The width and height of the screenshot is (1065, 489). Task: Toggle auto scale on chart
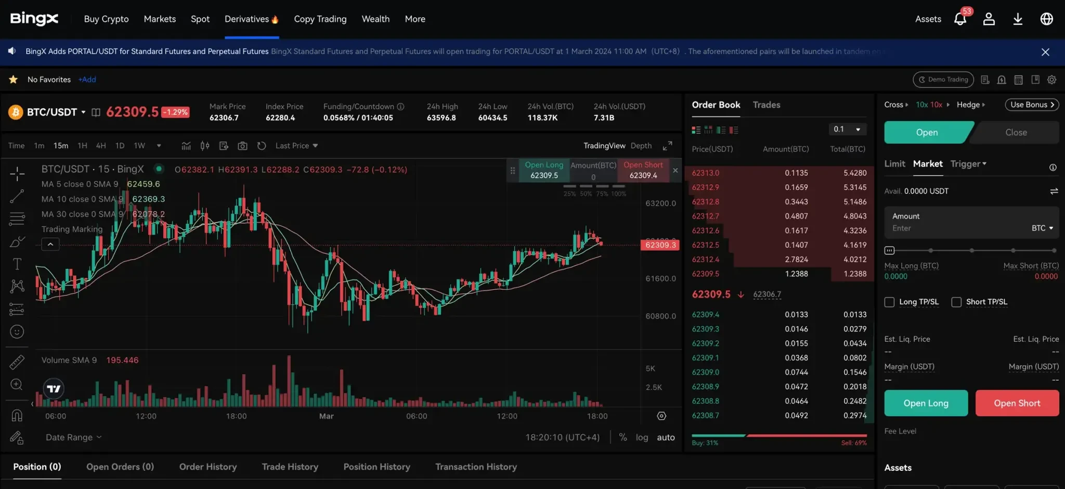click(x=666, y=437)
